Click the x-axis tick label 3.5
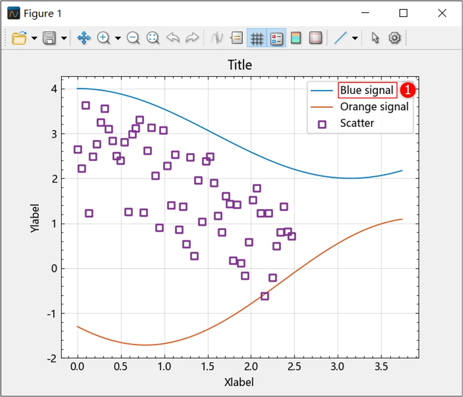Viewport: 463px width, 397px height. (381, 366)
